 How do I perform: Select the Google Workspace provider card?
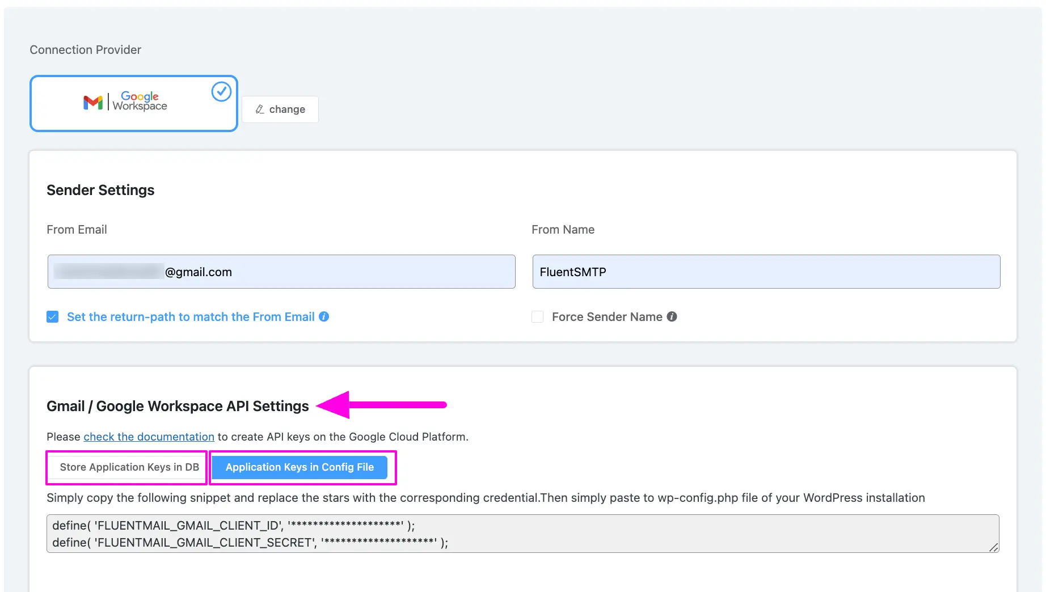coord(134,103)
